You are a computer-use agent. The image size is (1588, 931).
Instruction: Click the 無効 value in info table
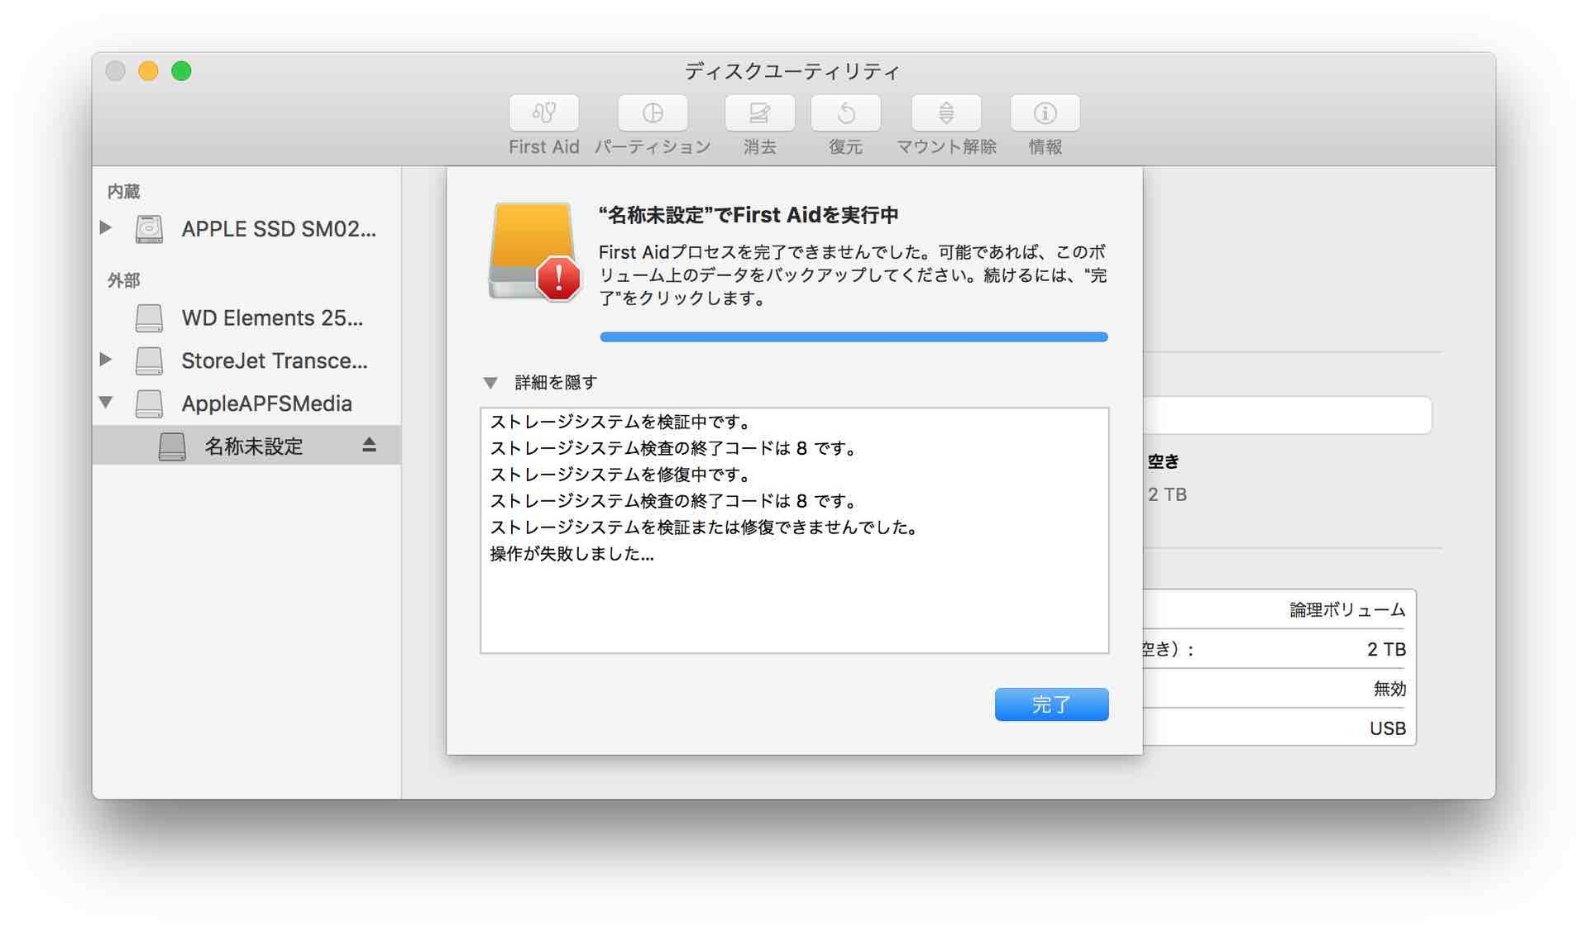(1389, 689)
